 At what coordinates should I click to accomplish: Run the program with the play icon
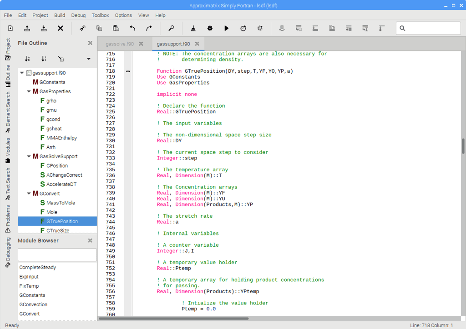point(227,28)
